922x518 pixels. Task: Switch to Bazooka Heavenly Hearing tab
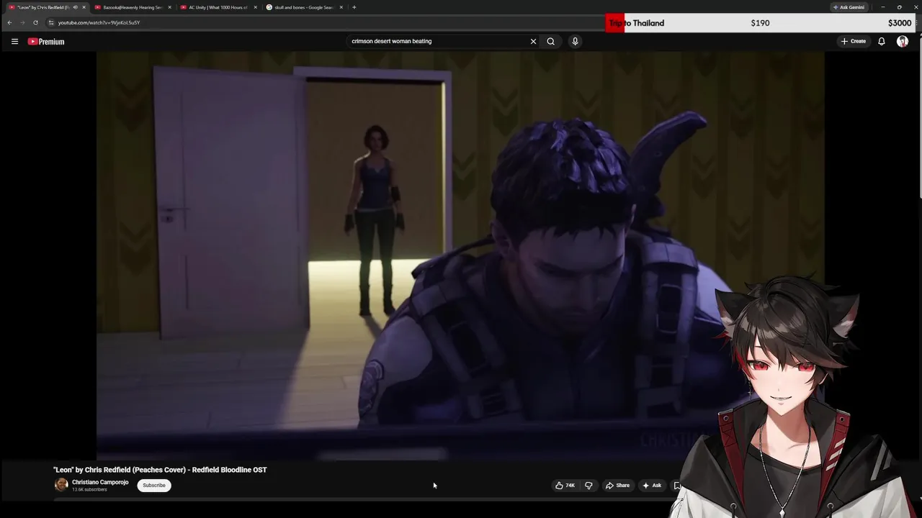point(133,7)
